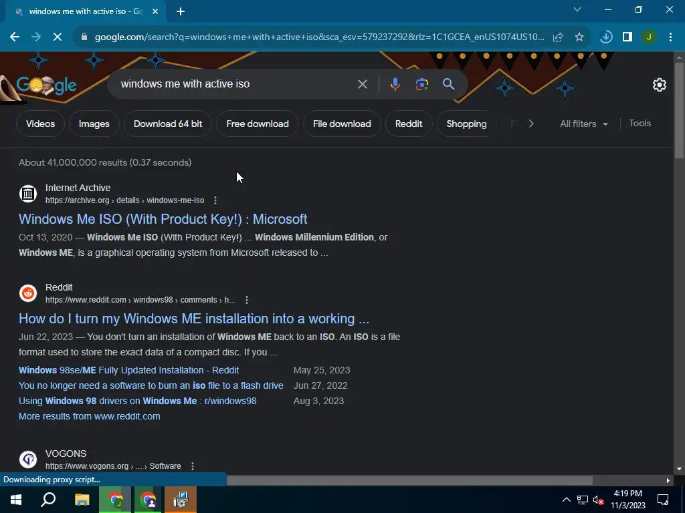This screenshot has width=685, height=513.
Task: Open the Chrome three-dot menu
Action: (670, 37)
